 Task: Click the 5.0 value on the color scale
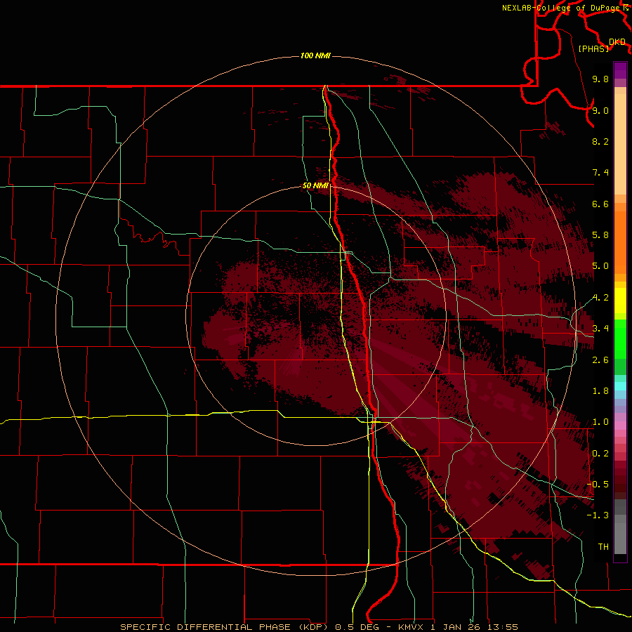(x=600, y=266)
